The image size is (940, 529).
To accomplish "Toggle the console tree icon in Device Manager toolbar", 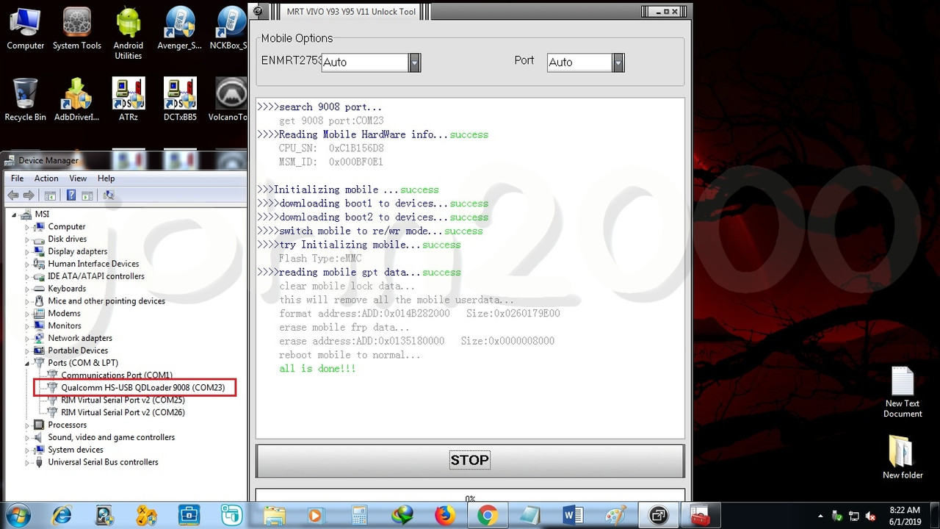I will click(50, 195).
